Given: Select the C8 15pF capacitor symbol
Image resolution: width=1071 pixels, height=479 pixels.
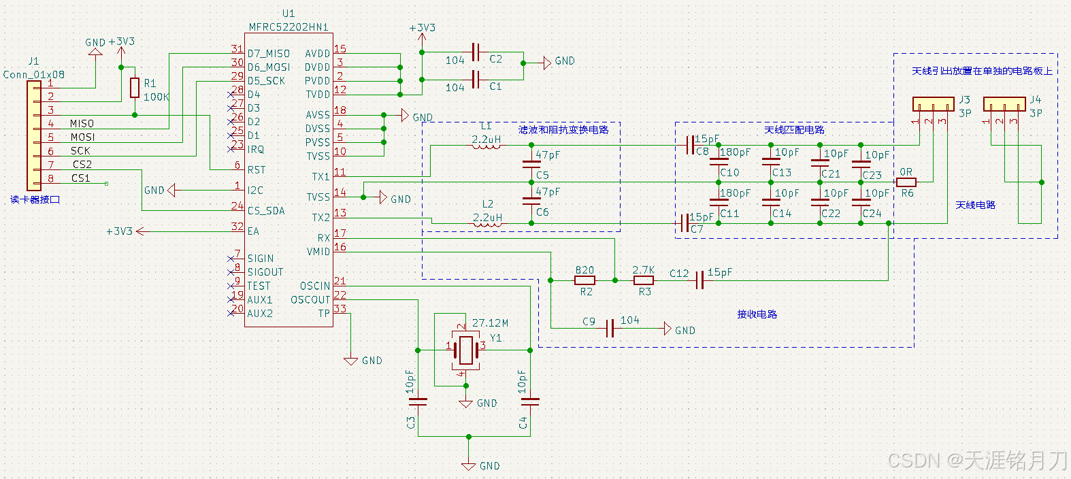Looking at the screenshot, I should (x=690, y=145).
